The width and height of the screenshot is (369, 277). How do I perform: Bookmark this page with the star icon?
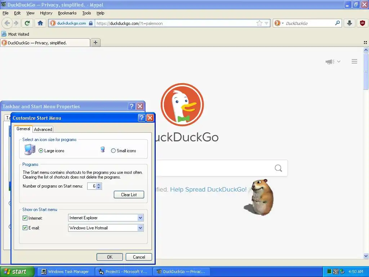[259, 23]
